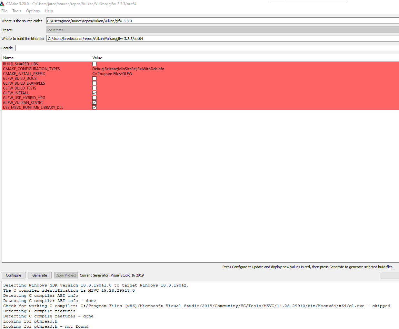
Task: Select the CMAKE_CONFIGURATION_TYPES row name
Action: pyautogui.click(x=32, y=69)
